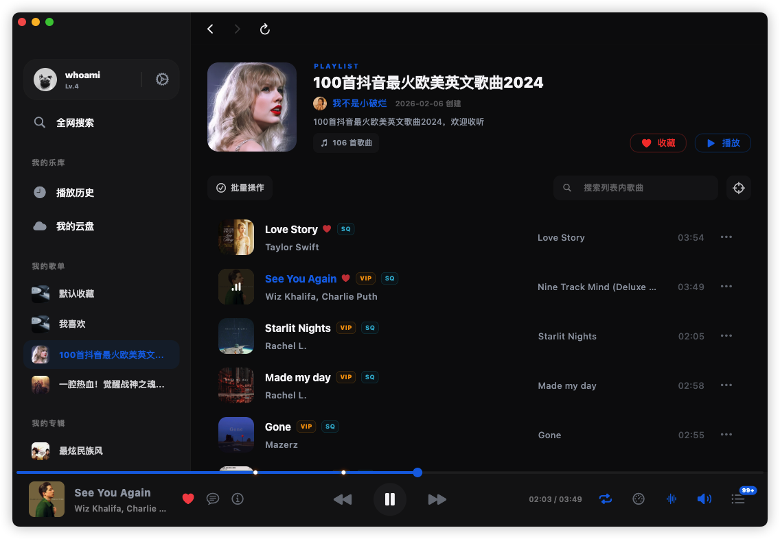Open more options for See You Again
The image size is (780, 539).
point(726,286)
